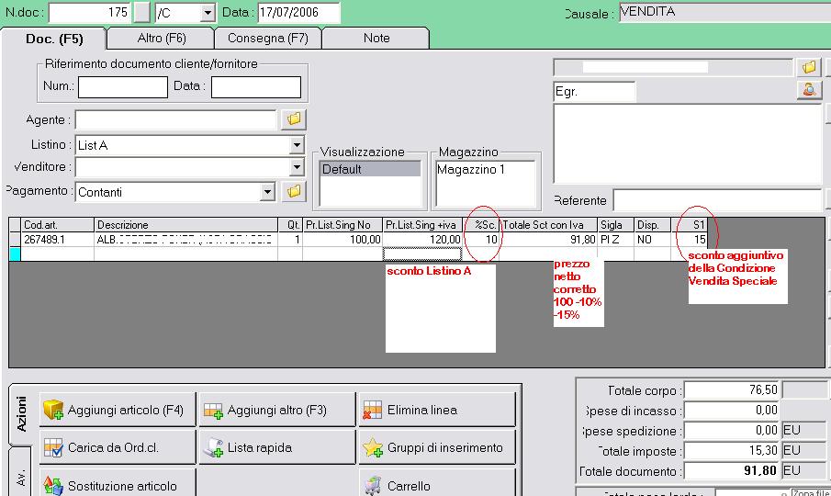Click Sostituzione articolo button
This screenshot has height=496, width=831.
pyautogui.click(x=118, y=483)
